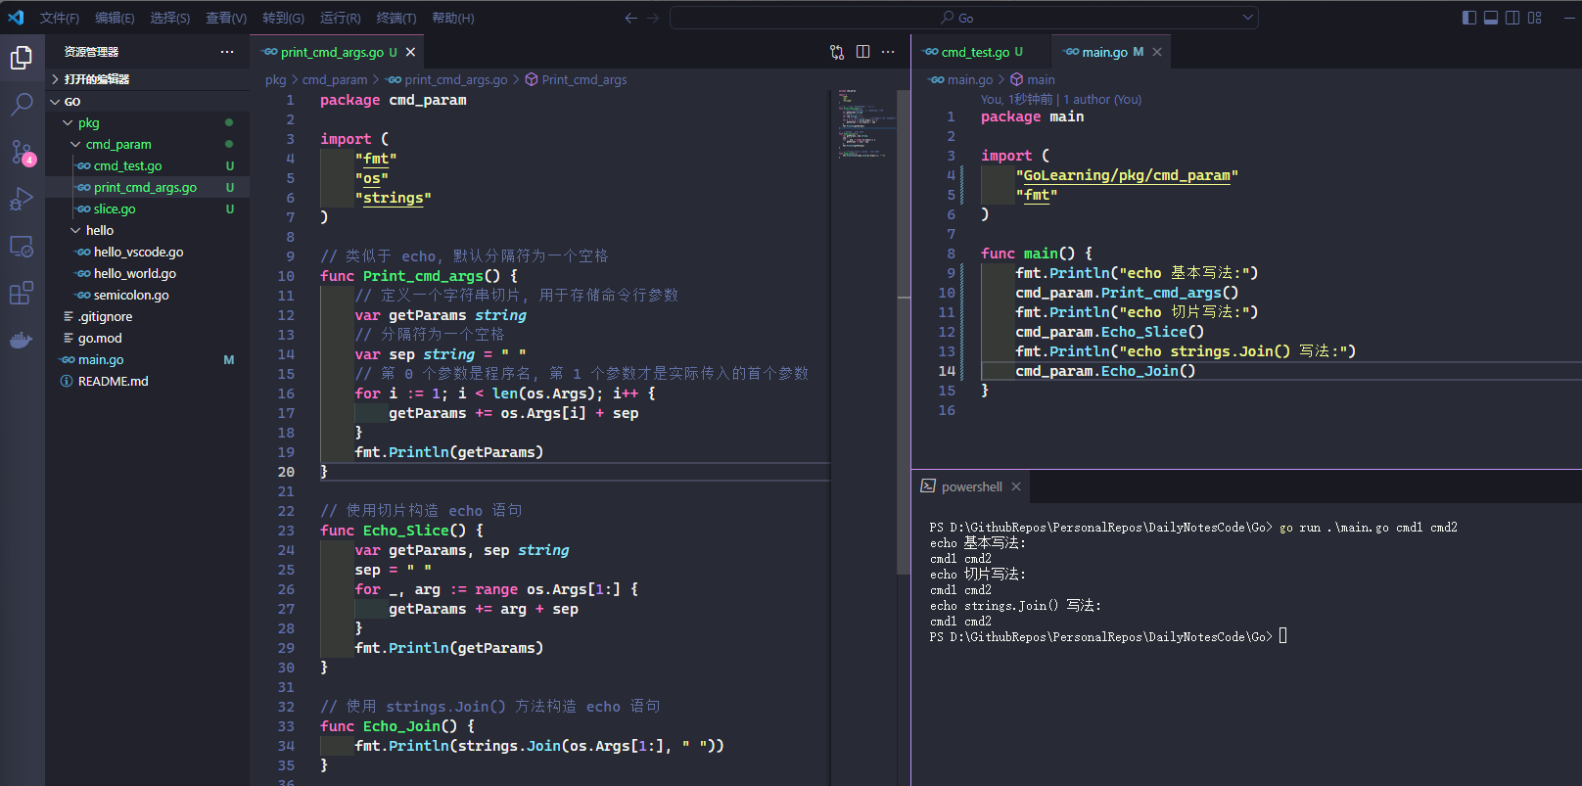Select the powershell terminal tab
1582x786 pixels.
[971, 486]
